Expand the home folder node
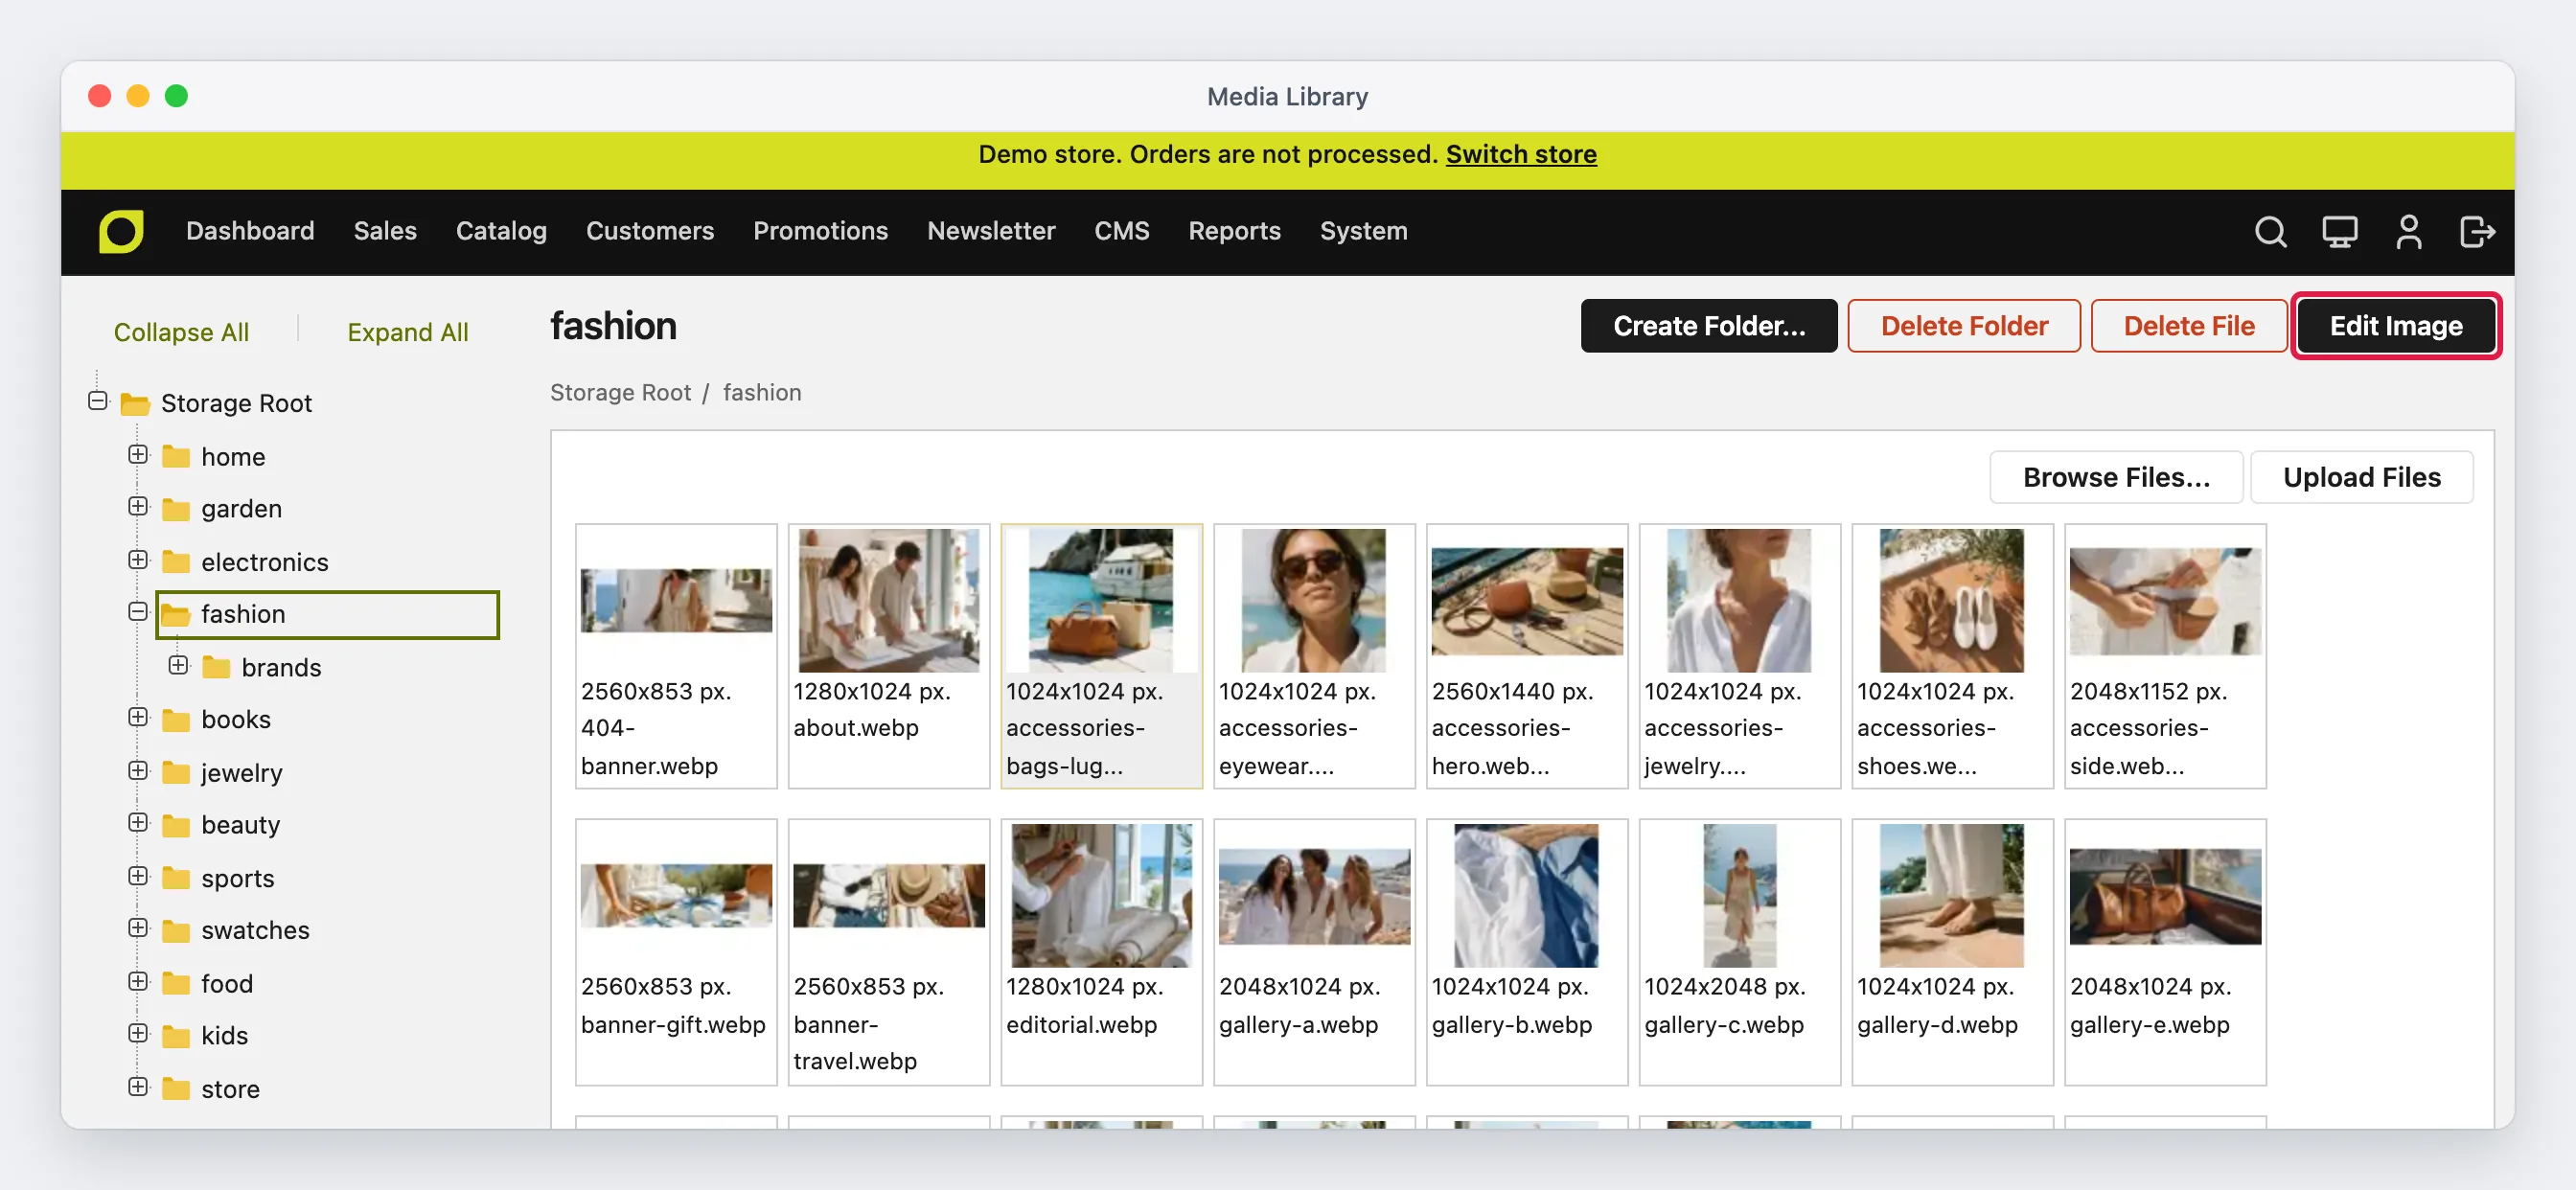Viewport: 2576px width, 1190px height. [138, 454]
